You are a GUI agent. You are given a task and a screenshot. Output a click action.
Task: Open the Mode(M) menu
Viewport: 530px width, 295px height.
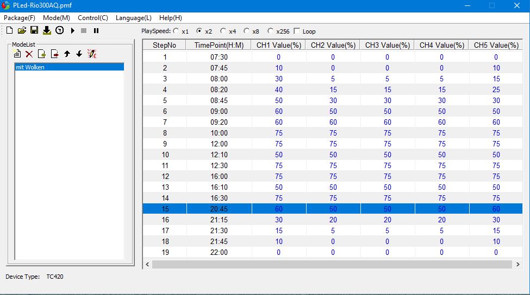(x=57, y=18)
